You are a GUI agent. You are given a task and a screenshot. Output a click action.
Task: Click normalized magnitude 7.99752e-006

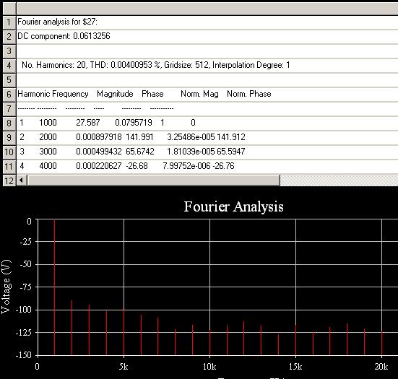pos(186,166)
